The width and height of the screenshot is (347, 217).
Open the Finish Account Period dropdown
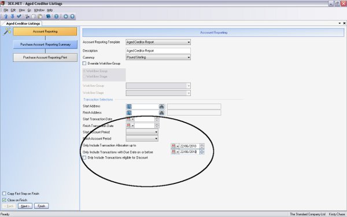(156, 139)
